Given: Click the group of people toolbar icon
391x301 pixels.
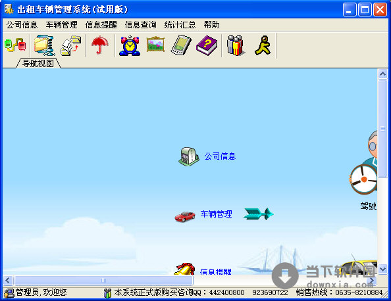Looking at the screenshot, I should click(x=236, y=45).
